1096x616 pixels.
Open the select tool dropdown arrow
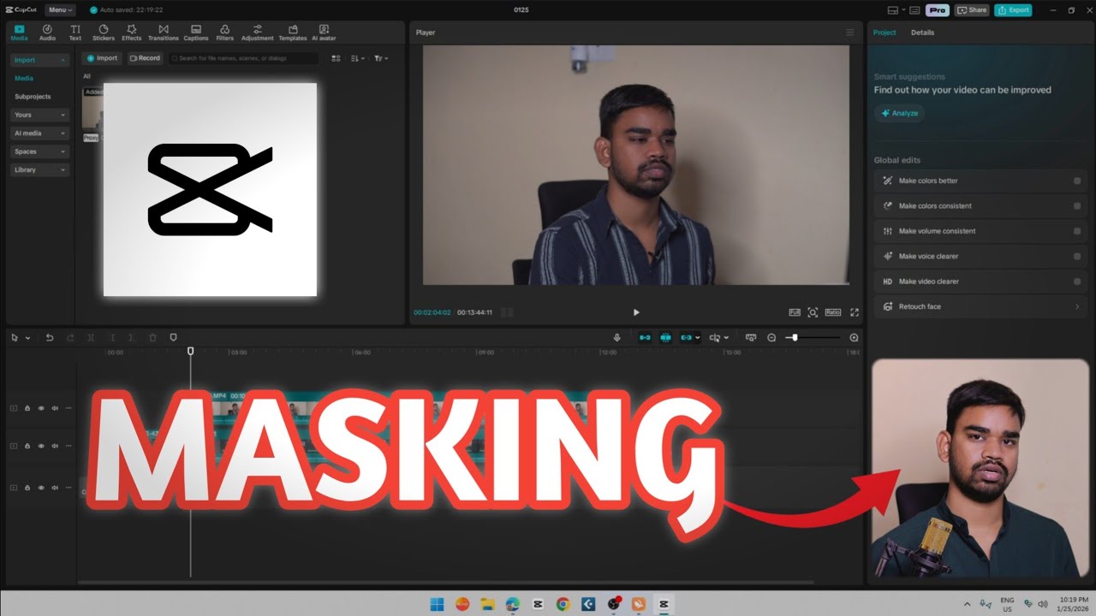pos(27,338)
